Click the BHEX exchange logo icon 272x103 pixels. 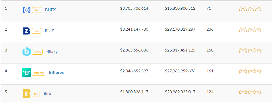(x=27, y=10)
